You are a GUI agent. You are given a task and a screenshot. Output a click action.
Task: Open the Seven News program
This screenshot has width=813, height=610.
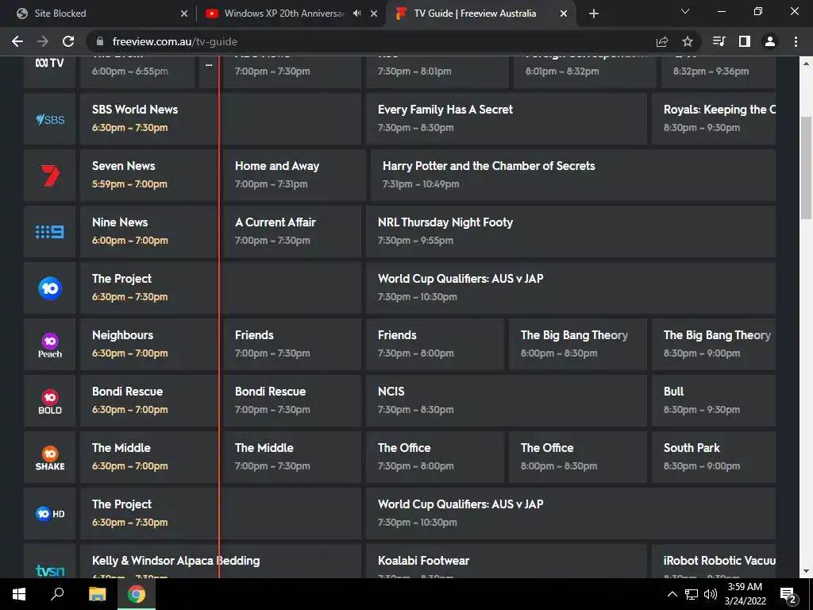click(x=148, y=176)
